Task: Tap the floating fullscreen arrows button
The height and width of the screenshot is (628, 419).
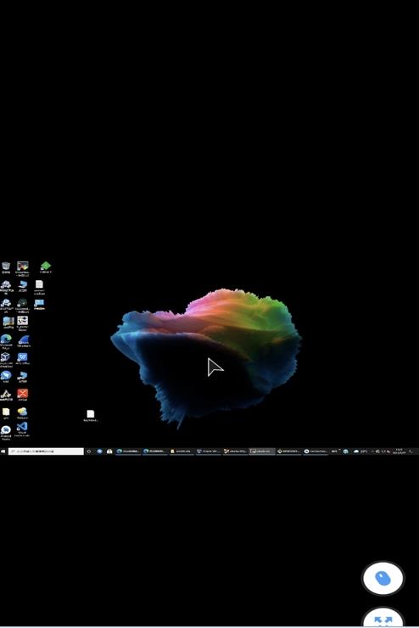Action: pos(383,619)
